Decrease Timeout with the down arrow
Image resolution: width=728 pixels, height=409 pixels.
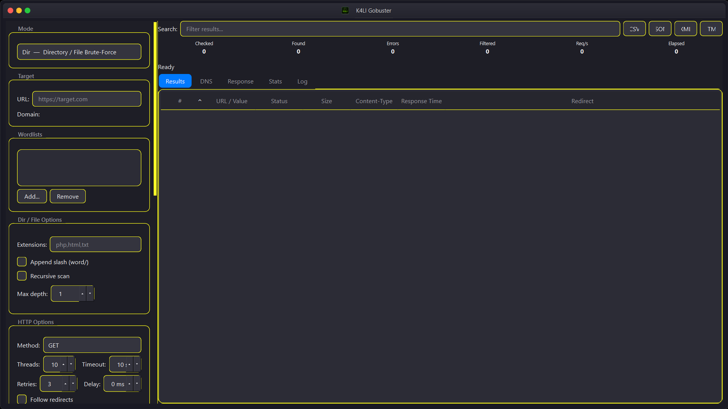(137, 364)
